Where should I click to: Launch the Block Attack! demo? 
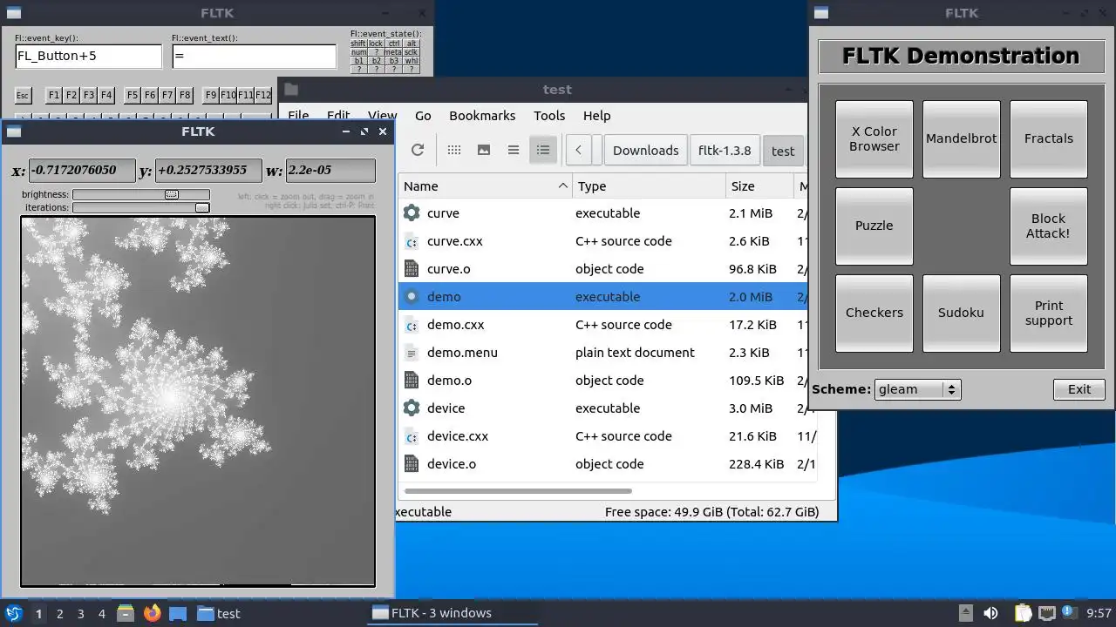tap(1049, 226)
